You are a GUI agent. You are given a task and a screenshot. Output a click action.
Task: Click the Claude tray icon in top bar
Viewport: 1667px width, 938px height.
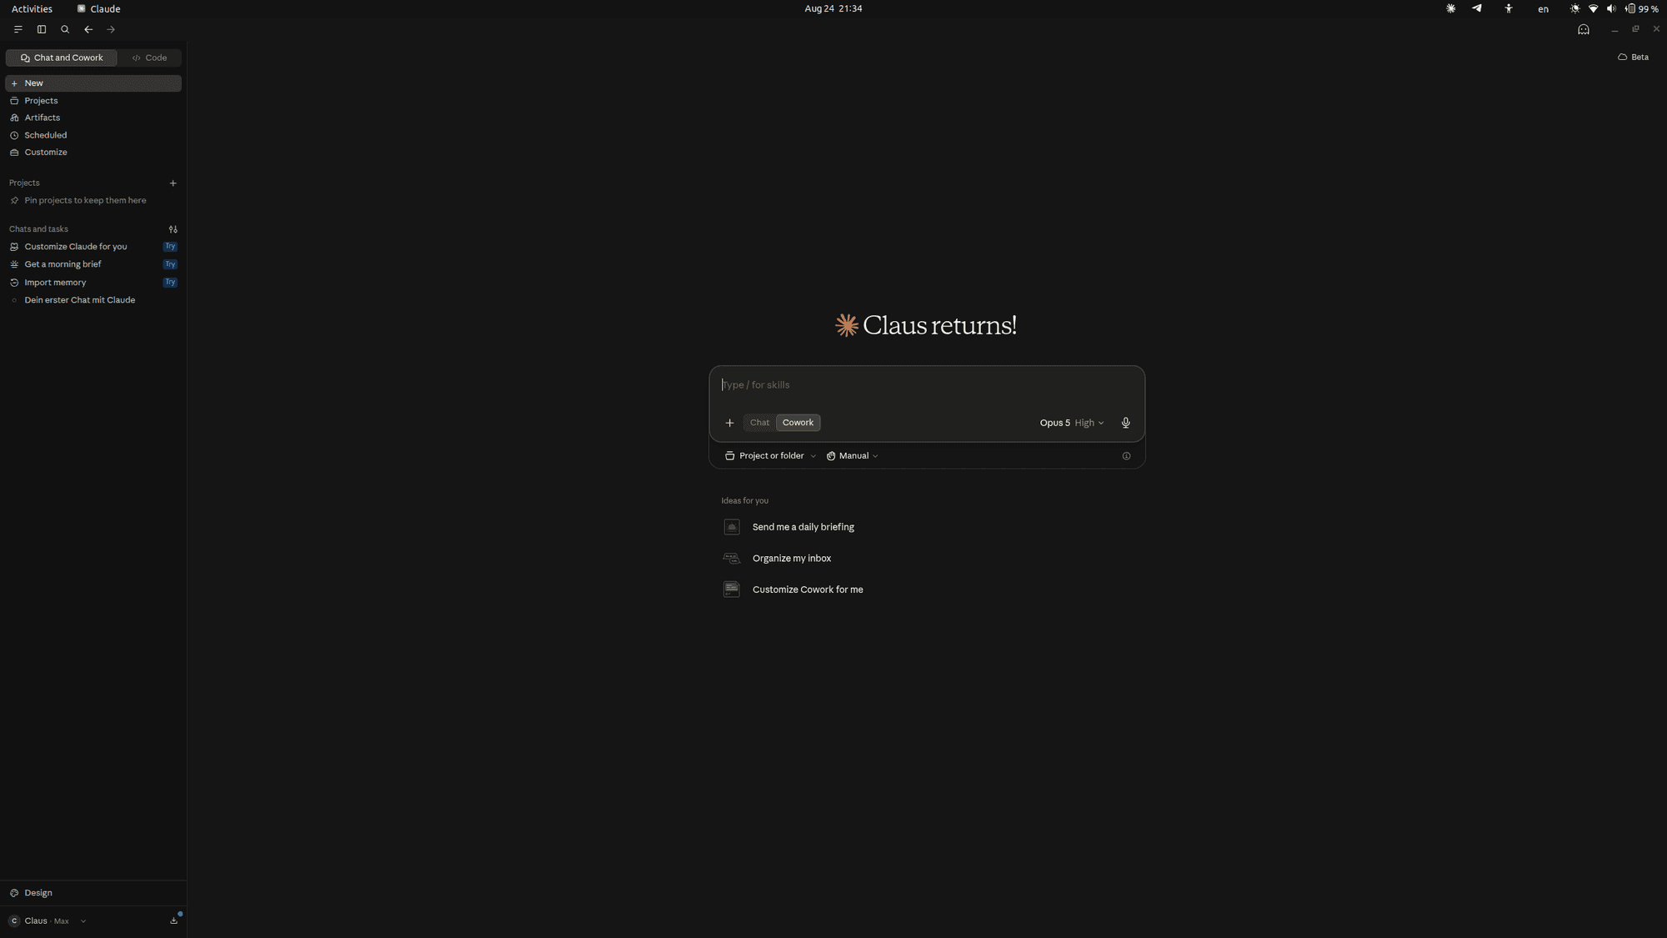[x=1451, y=8]
